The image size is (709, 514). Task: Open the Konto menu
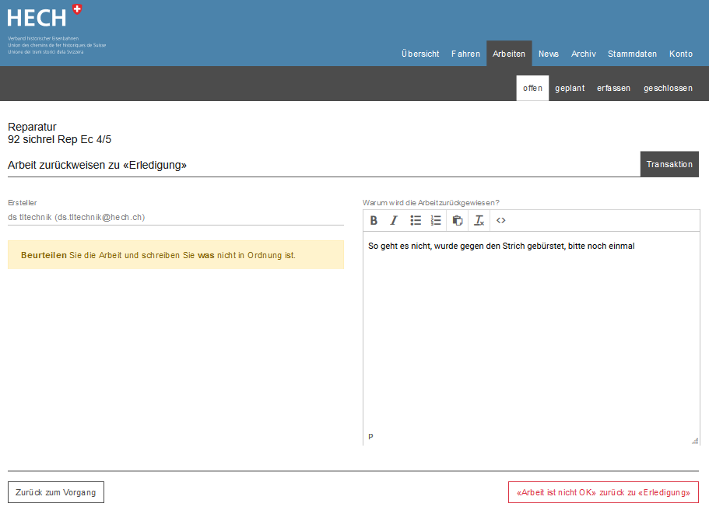[680, 54]
